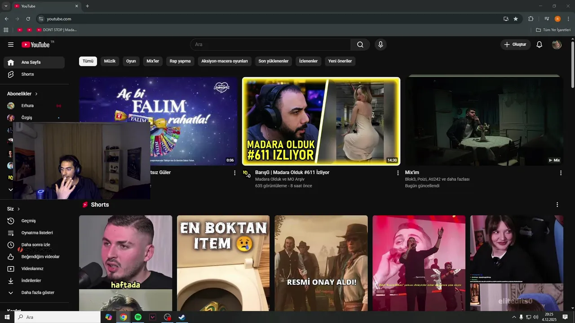Open the concert singer short

pos(419,263)
